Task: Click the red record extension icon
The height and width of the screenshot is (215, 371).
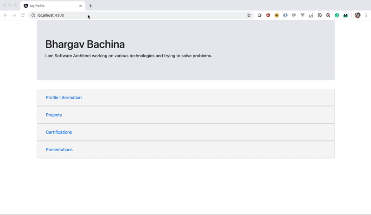Action: click(x=328, y=15)
